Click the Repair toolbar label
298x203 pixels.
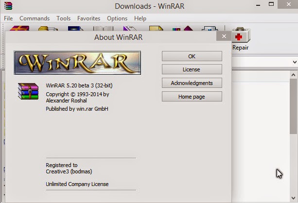[241, 48]
